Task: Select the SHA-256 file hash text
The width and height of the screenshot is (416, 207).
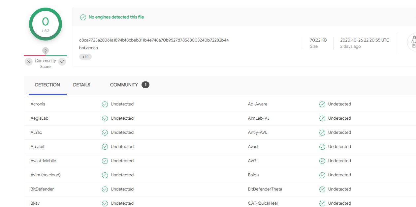Action: (x=154, y=40)
